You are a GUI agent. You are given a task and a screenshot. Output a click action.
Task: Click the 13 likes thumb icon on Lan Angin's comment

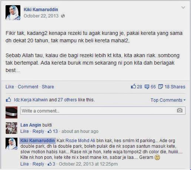(x=50, y=131)
